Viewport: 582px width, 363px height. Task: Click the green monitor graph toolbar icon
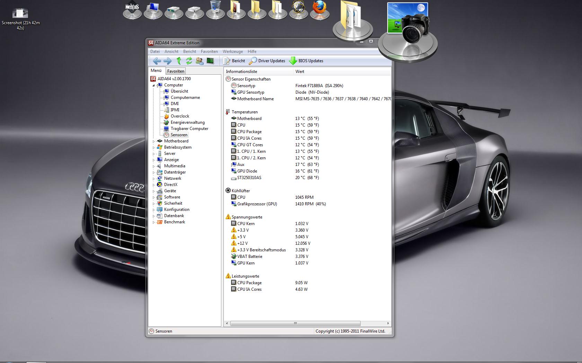tap(210, 61)
